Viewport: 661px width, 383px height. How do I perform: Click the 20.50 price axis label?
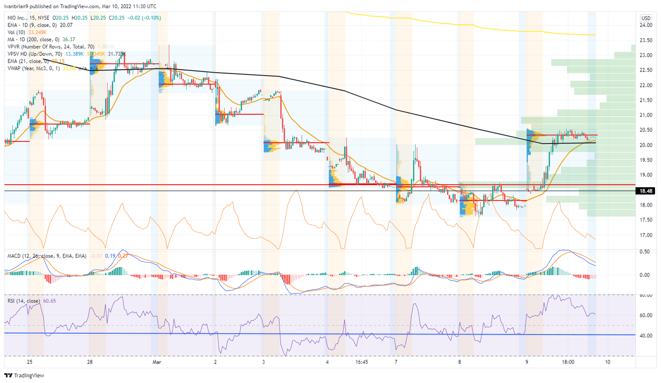(646, 130)
